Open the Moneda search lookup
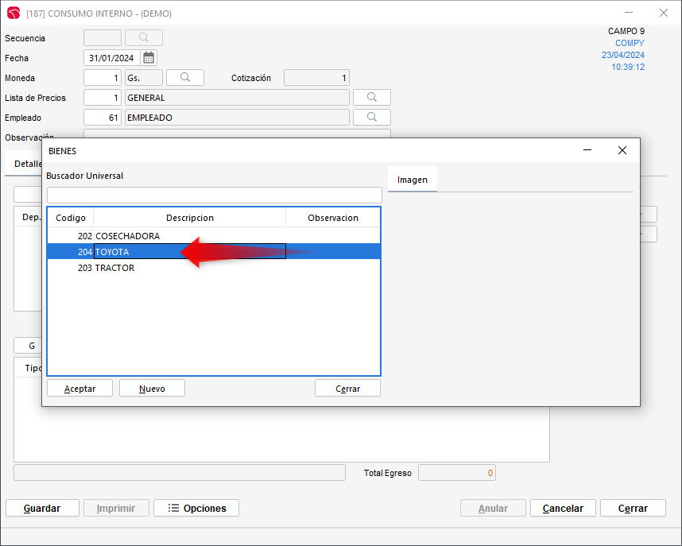682x546 pixels. [185, 78]
